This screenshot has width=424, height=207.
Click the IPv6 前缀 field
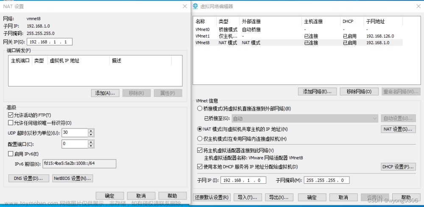[x=79, y=164]
